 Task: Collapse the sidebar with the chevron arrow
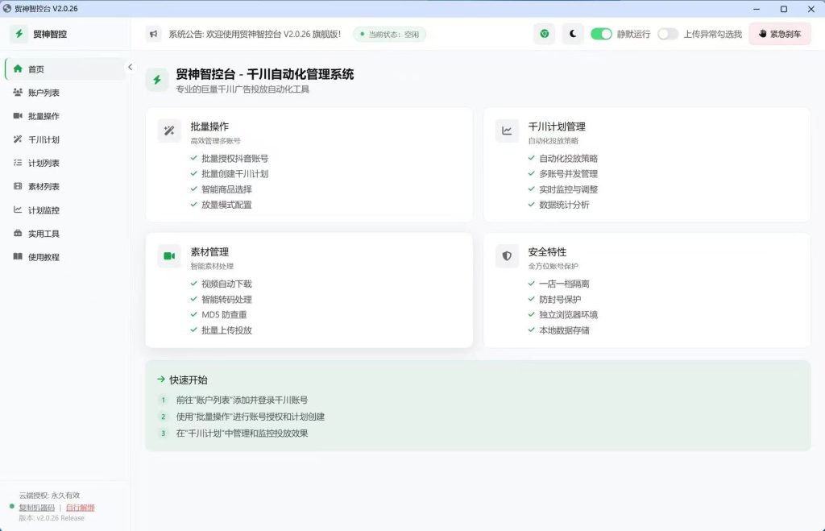click(130, 67)
